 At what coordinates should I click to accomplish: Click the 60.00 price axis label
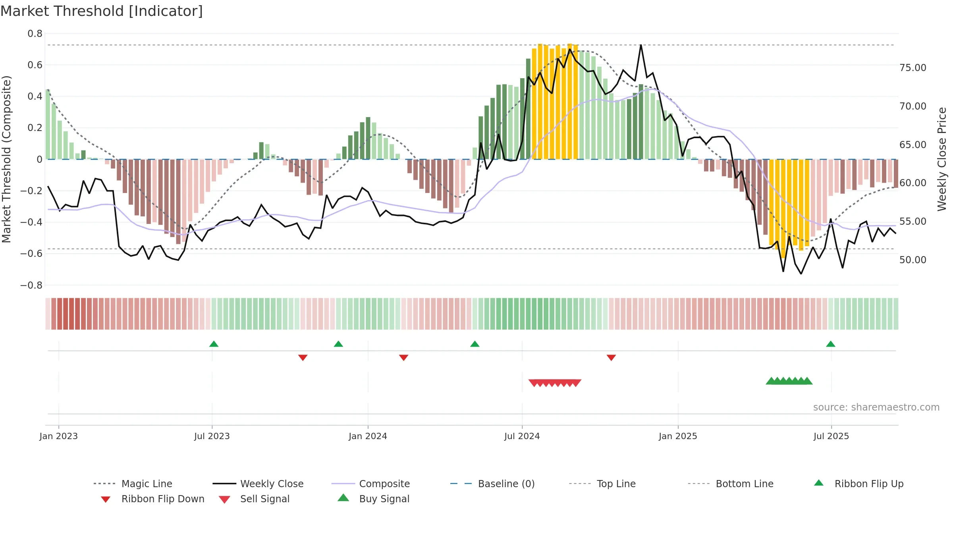(913, 183)
